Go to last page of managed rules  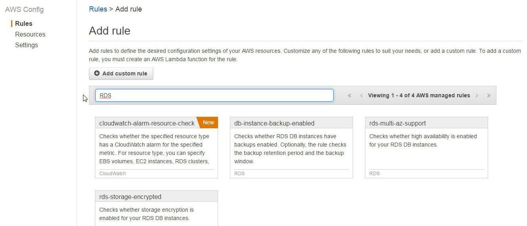pyautogui.click(x=489, y=95)
